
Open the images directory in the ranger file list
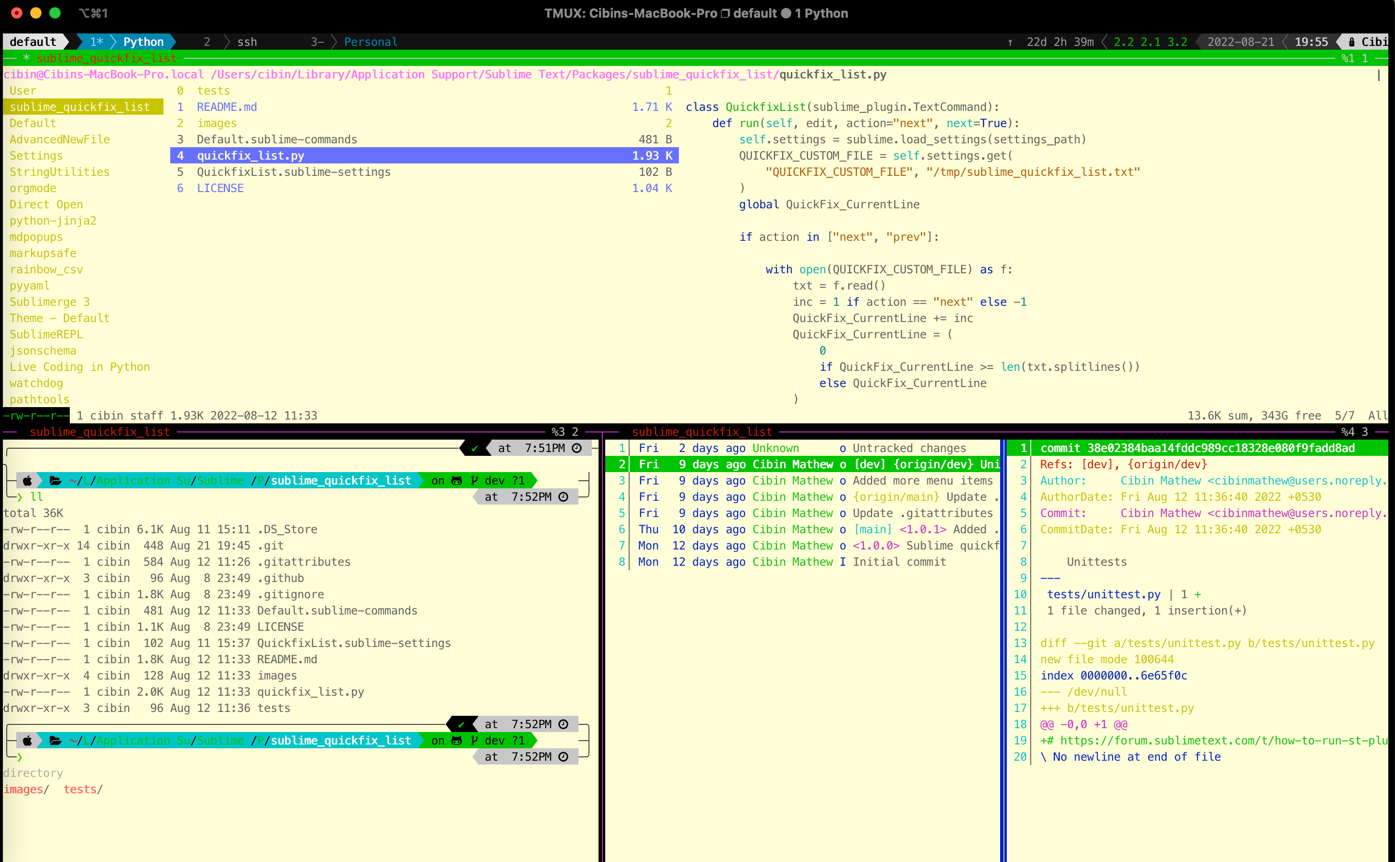coord(217,123)
